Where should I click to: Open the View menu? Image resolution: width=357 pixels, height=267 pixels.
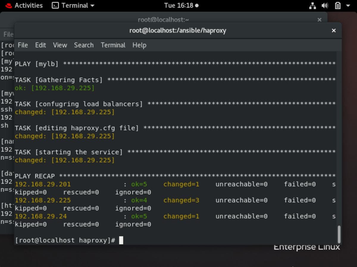click(x=60, y=45)
